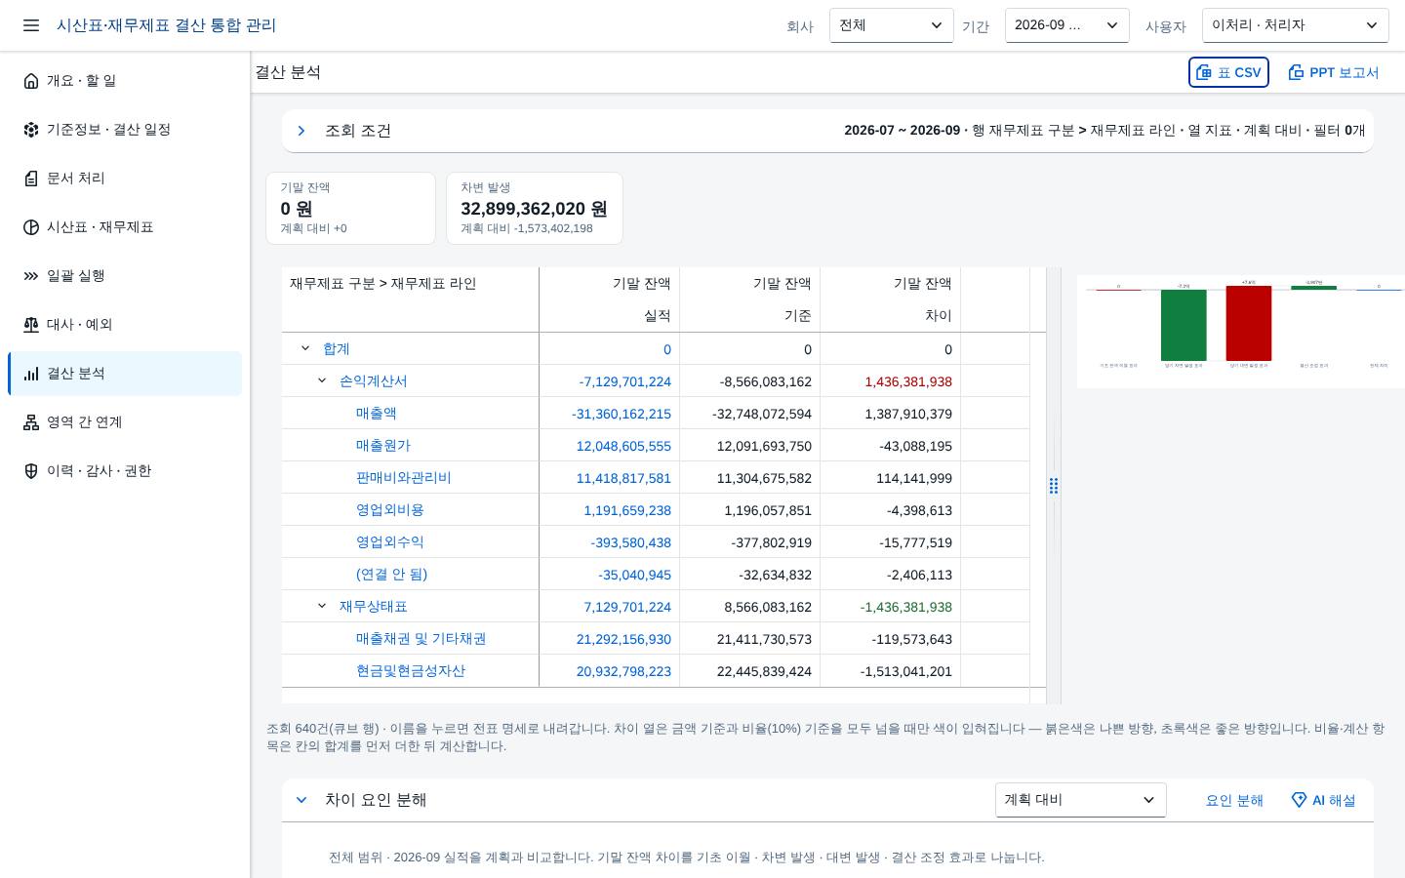1405x878 pixels.
Task: Open the 사용자 이처리 · 처리자 dropdown
Action: (1295, 25)
